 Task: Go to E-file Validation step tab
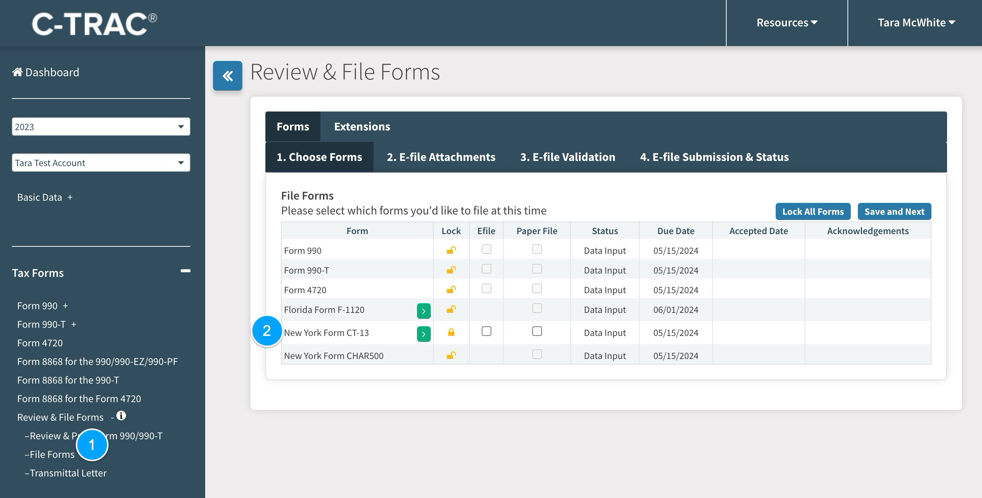tap(567, 157)
